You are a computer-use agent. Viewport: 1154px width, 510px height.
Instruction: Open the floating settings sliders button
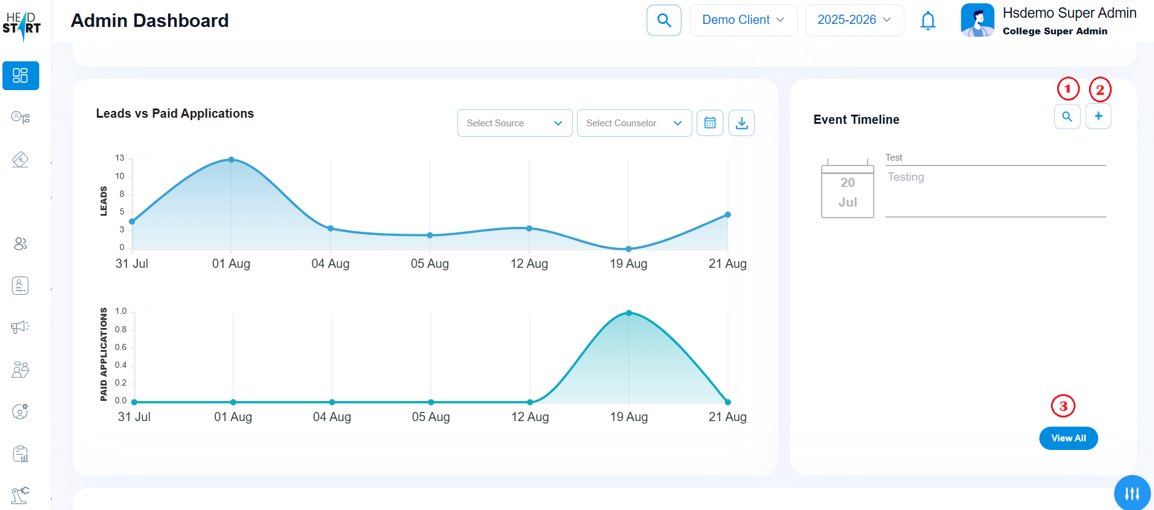(1132, 493)
